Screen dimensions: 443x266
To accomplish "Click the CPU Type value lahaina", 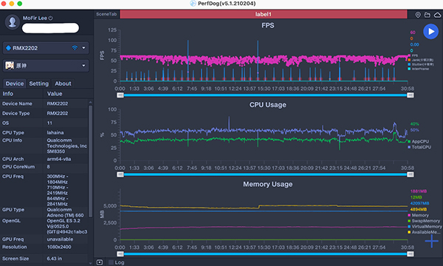I will [x=55, y=132].
